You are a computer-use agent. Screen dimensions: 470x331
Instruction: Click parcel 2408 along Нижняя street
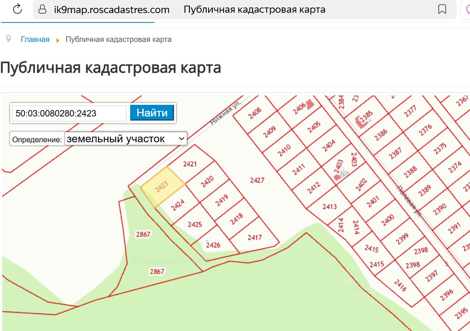tap(255, 113)
